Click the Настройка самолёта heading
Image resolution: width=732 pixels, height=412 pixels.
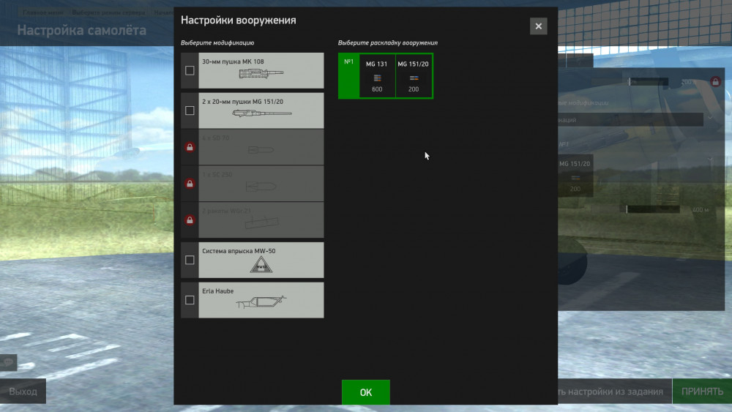pyautogui.click(x=82, y=30)
